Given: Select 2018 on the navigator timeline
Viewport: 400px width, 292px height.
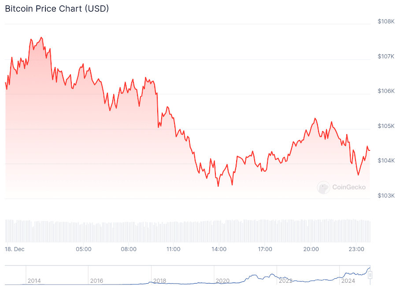Looking at the screenshot, I should pyautogui.click(x=159, y=281).
